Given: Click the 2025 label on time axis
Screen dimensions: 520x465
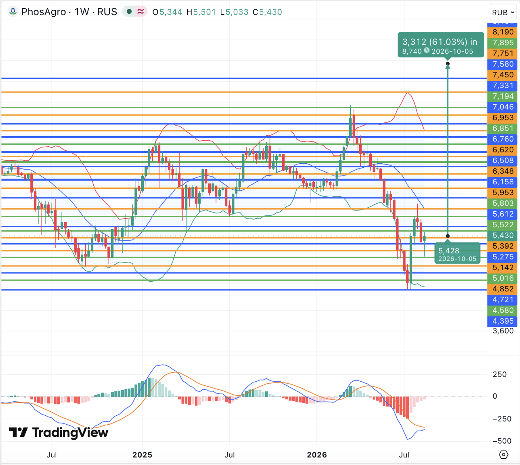Looking at the screenshot, I should pyautogui.click(x=142, y=455).
